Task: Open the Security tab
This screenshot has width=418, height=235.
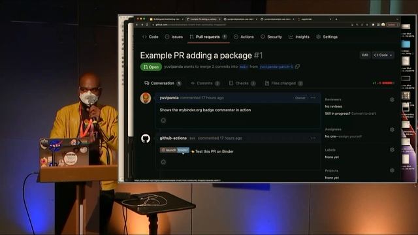Action: [x=271, y=37]
